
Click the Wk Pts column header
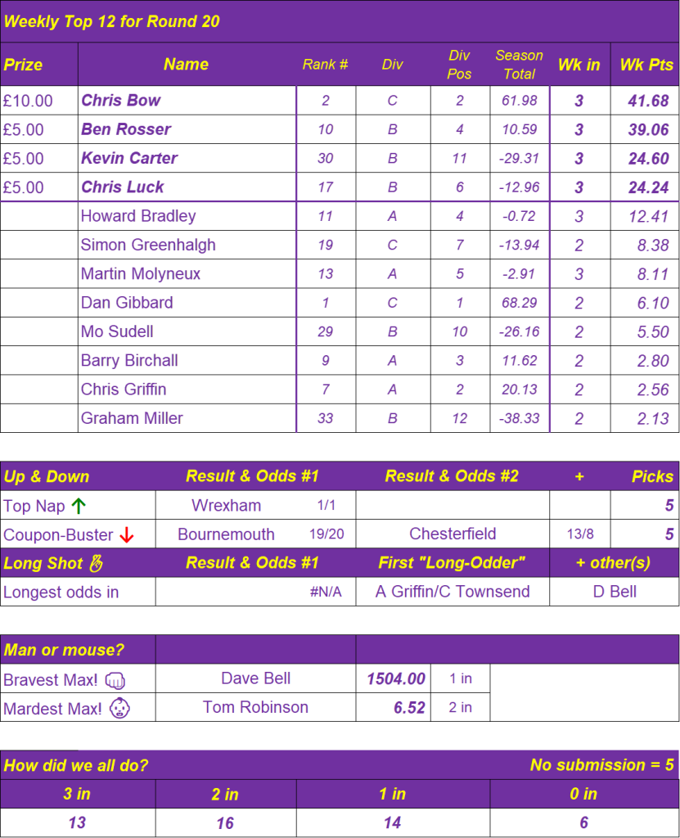click(x=646, y=64)
